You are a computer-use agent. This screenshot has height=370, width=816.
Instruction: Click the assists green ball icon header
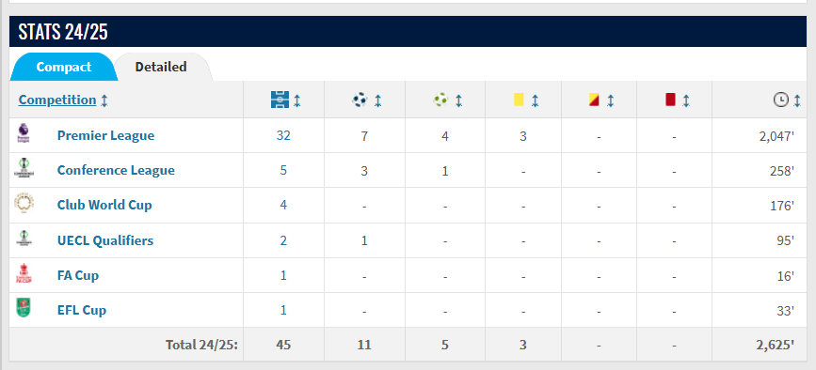[x=440, y=100]
